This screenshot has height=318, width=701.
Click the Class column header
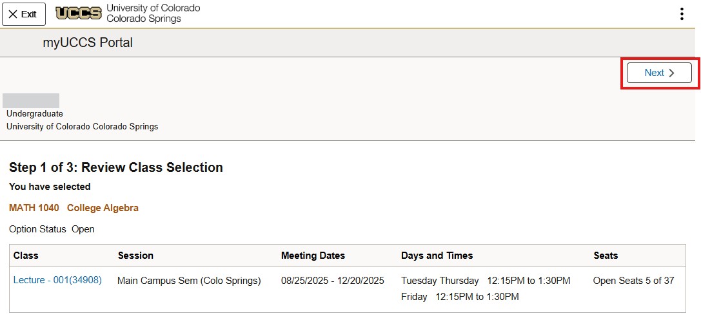point(26,256)
